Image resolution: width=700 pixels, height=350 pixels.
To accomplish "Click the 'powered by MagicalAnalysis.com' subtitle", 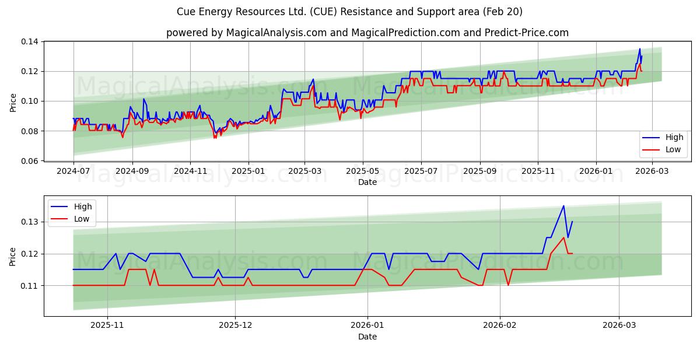I will (x=367, y=33).
